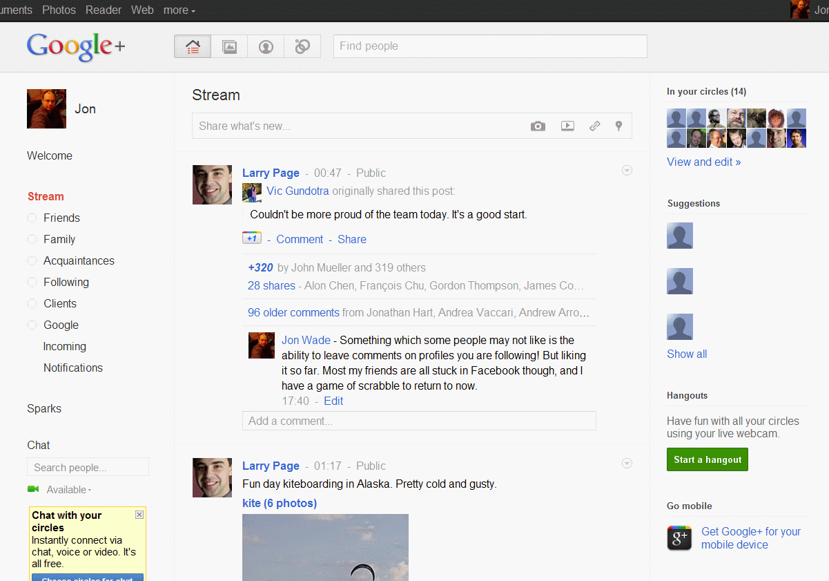Click the location pin icon in share box
The width and height of the screenshot is (829, 581).
(618, 126)
